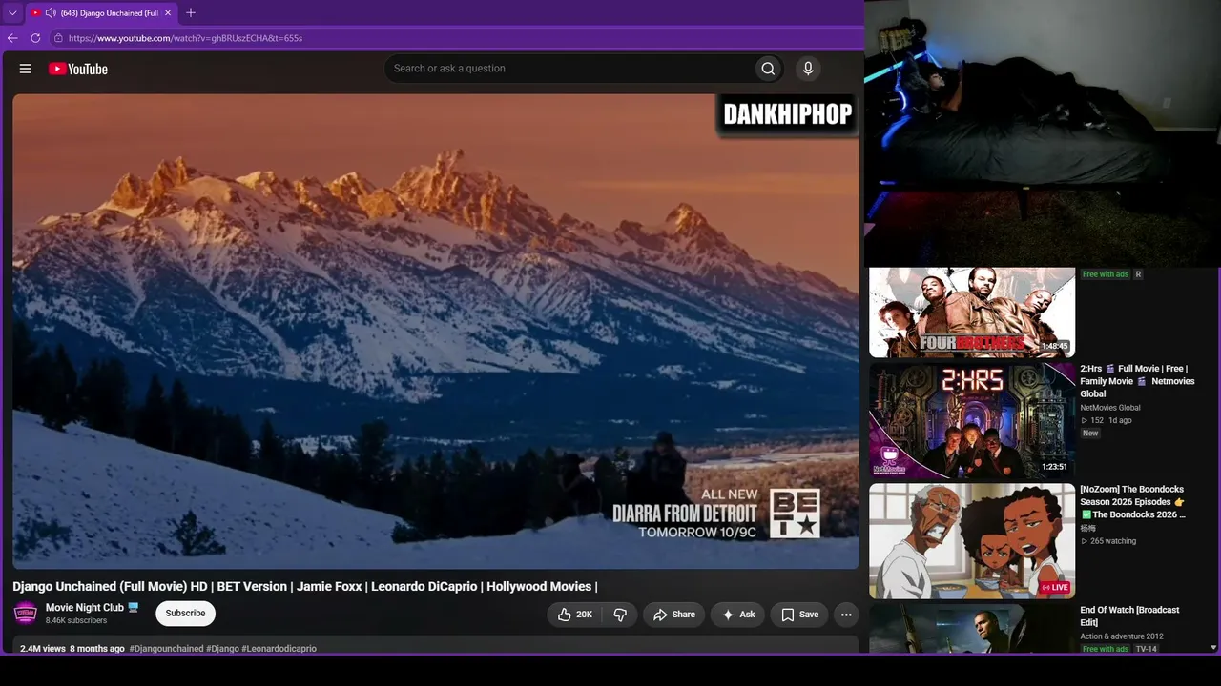The height and width of the screenshot is (686, 1221).
Task: Close the Django Unchained browser tab
Action: (x=168, y=13)
